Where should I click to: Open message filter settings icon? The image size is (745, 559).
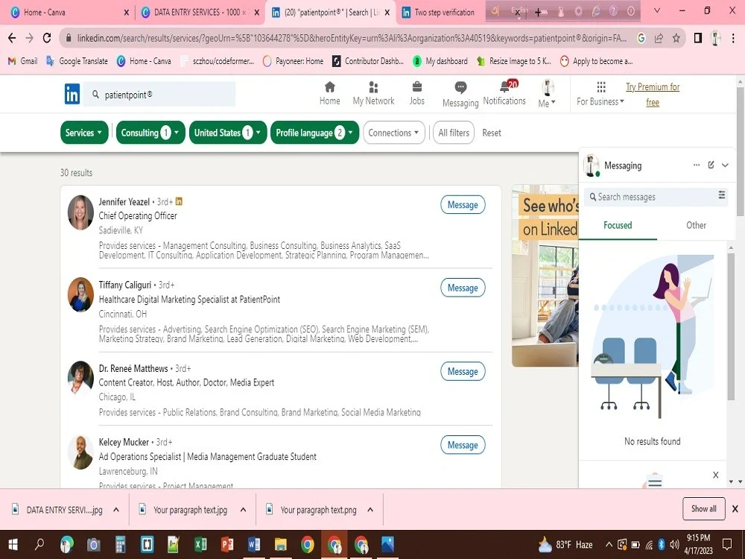(722, 195)
